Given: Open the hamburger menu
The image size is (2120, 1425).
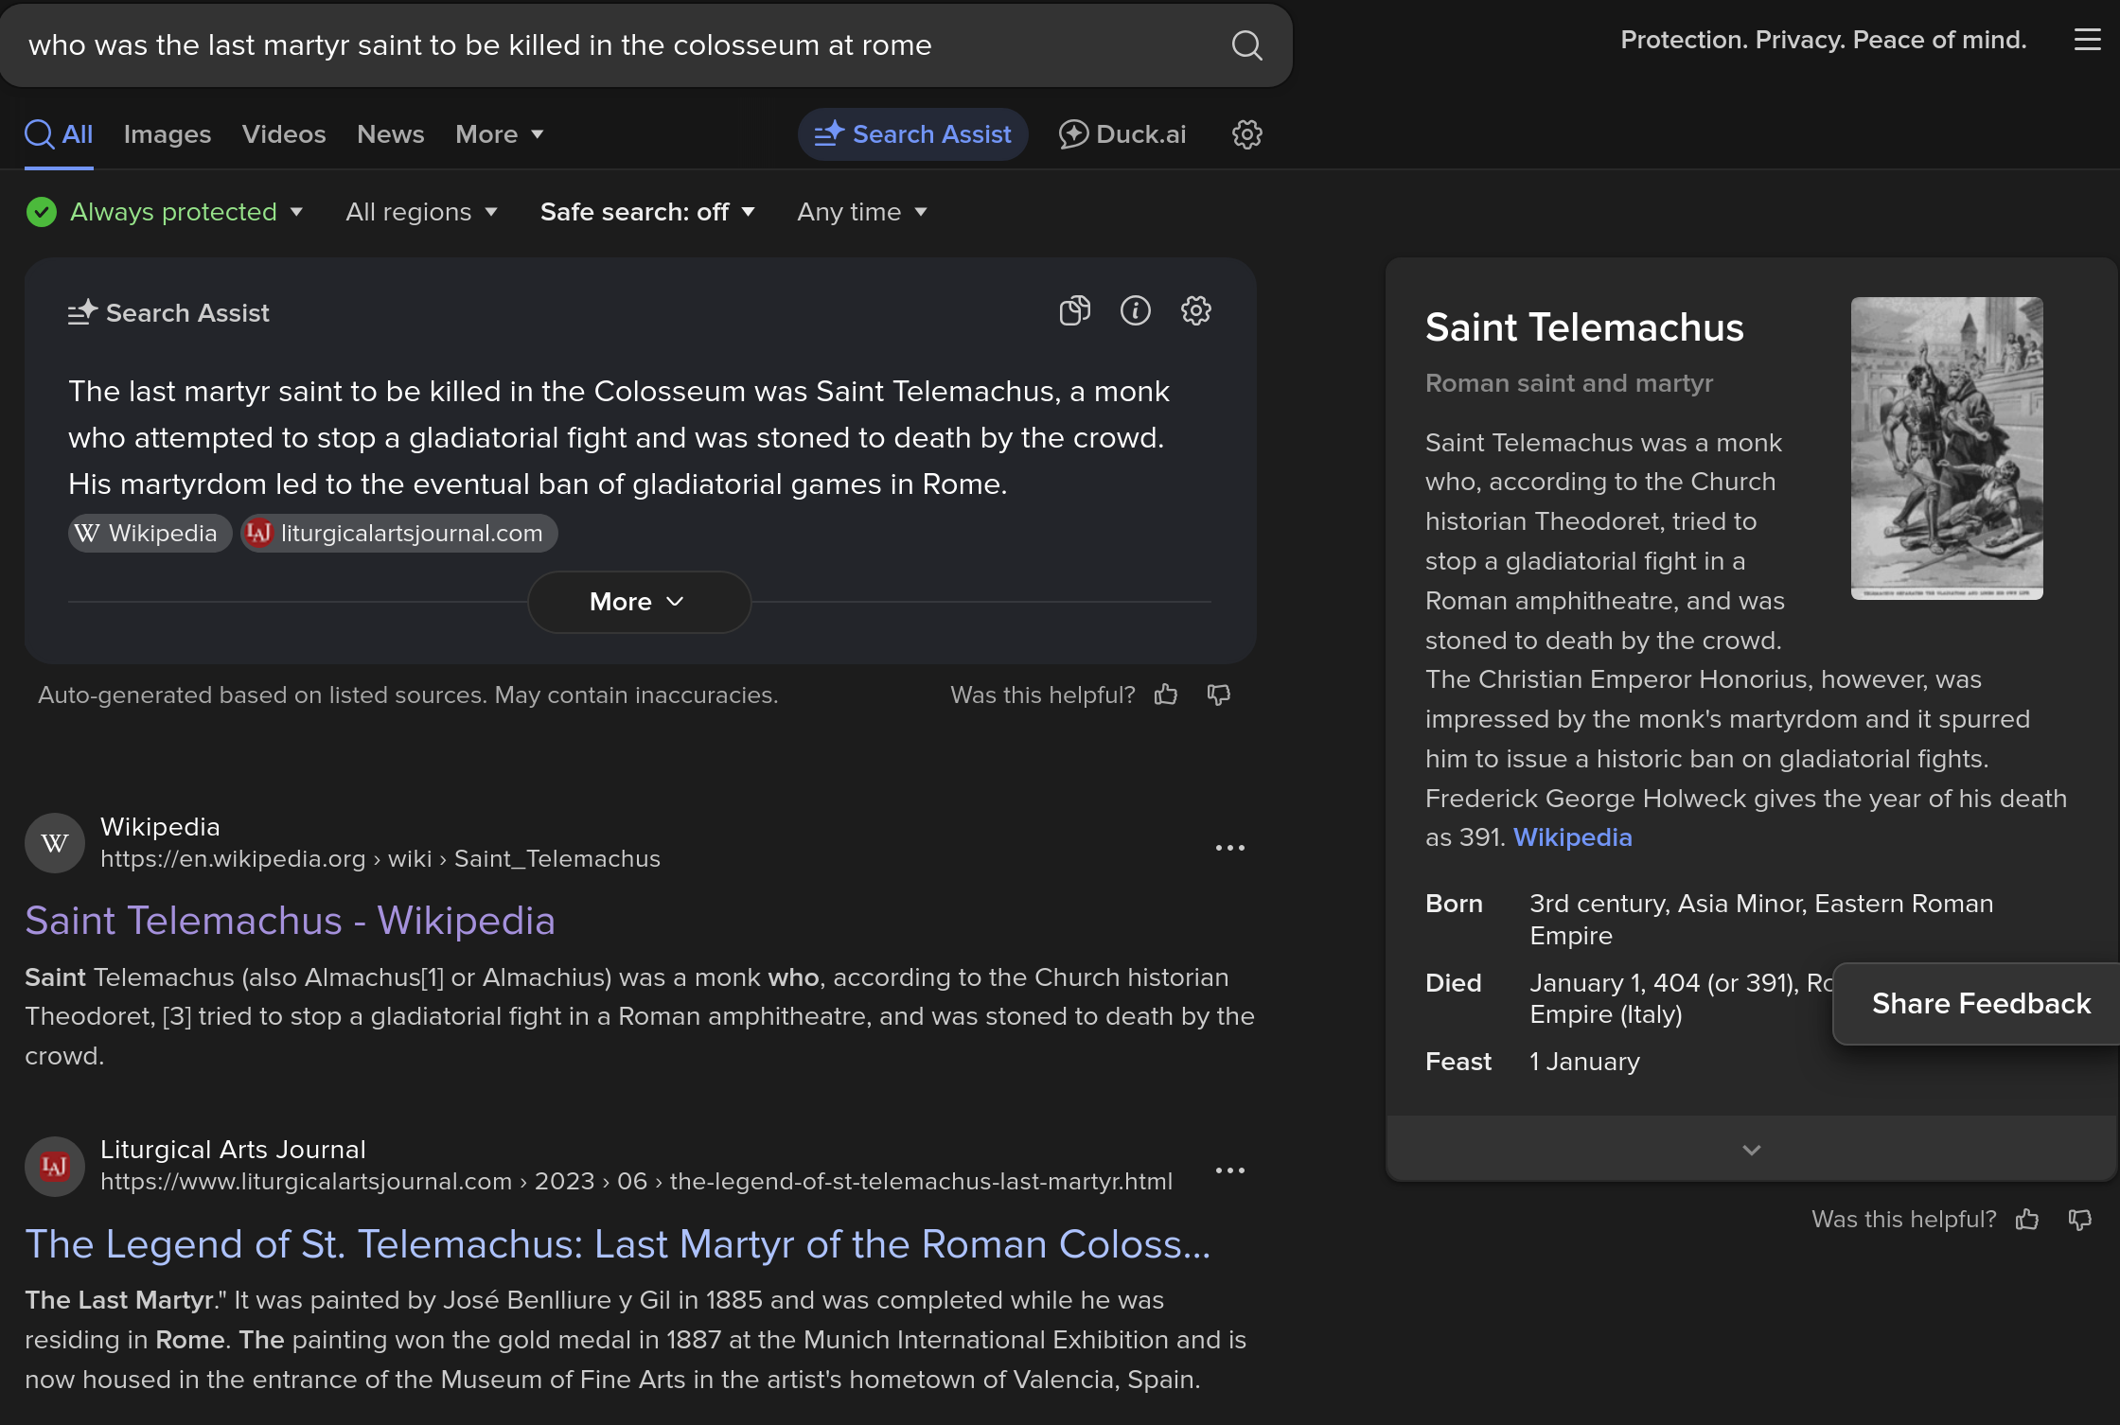Looking at the screenshot, I should [2087, 40].
